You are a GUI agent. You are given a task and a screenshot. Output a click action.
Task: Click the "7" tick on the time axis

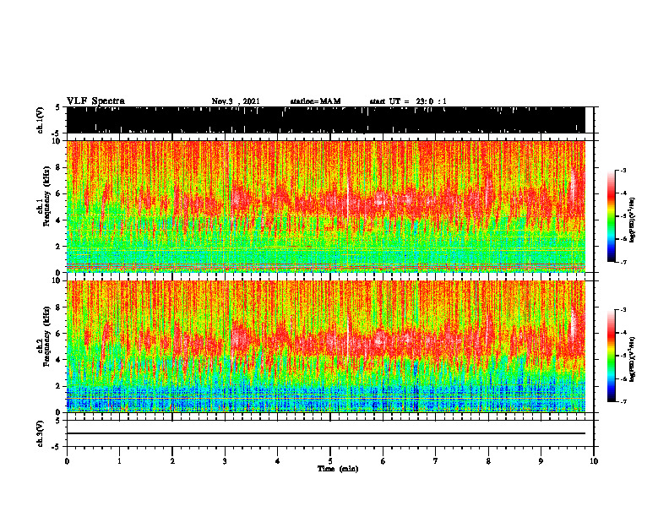click(436, 461)
